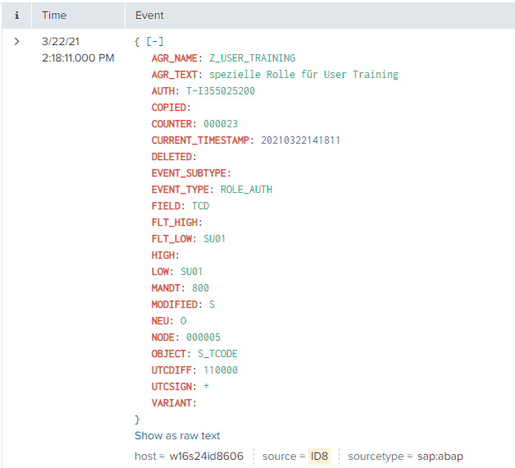Collapse the JSON event with [-] toggle

coord(153,42)
